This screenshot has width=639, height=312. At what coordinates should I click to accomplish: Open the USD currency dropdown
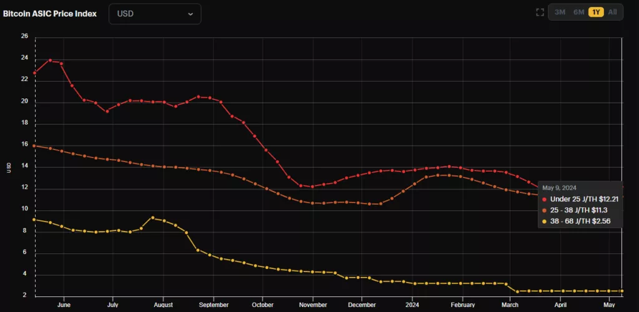[155, 14]
